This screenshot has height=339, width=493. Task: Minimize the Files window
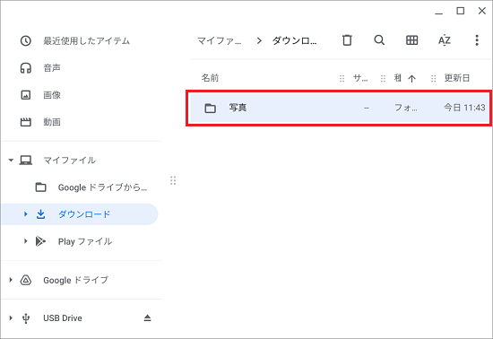click(x=439, y=13)
